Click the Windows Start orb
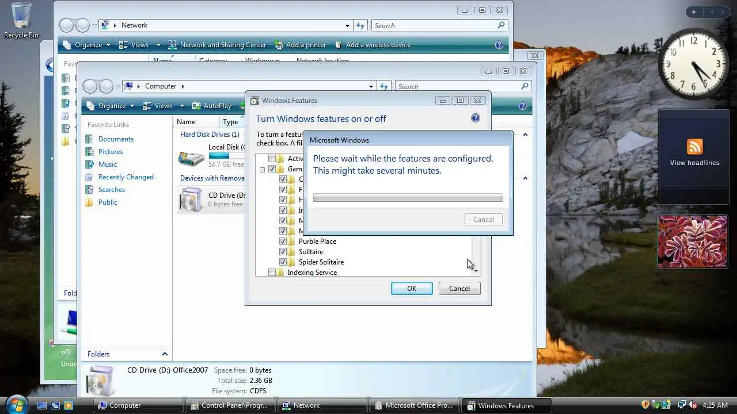Image resolution: width=737 pixels, height=414 pixels. coord(16,404)
